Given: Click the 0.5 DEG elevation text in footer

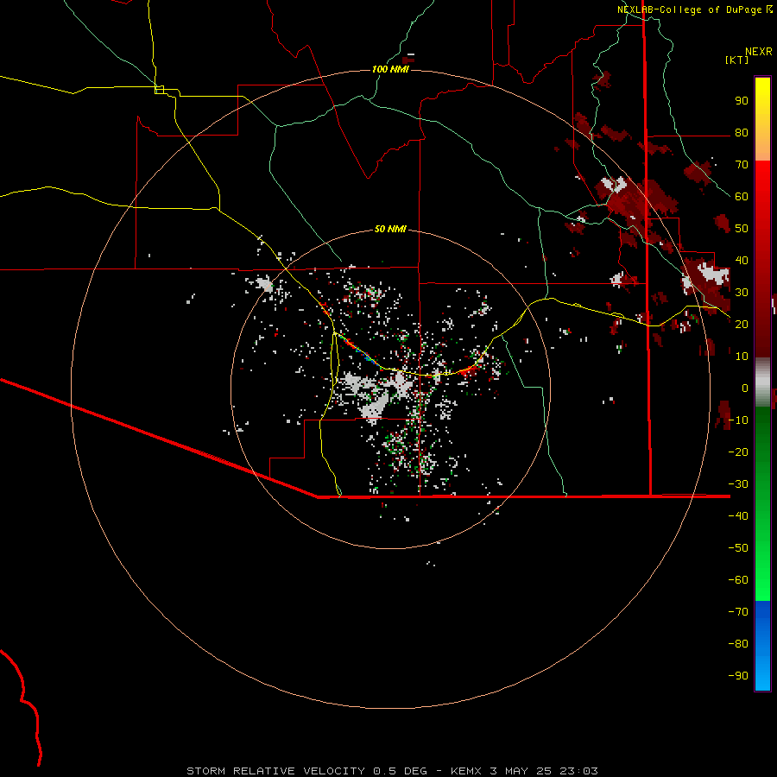Looking at the screenshot, I should click(400, 771).
